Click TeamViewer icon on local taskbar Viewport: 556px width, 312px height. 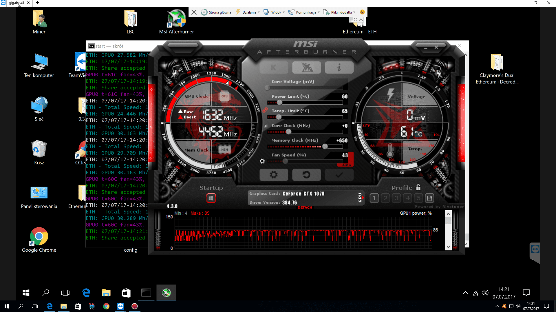coord(120,306)
